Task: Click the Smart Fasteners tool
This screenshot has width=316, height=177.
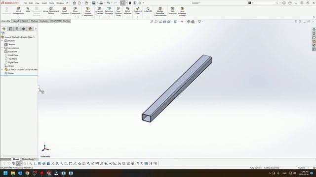Action: 65,10
